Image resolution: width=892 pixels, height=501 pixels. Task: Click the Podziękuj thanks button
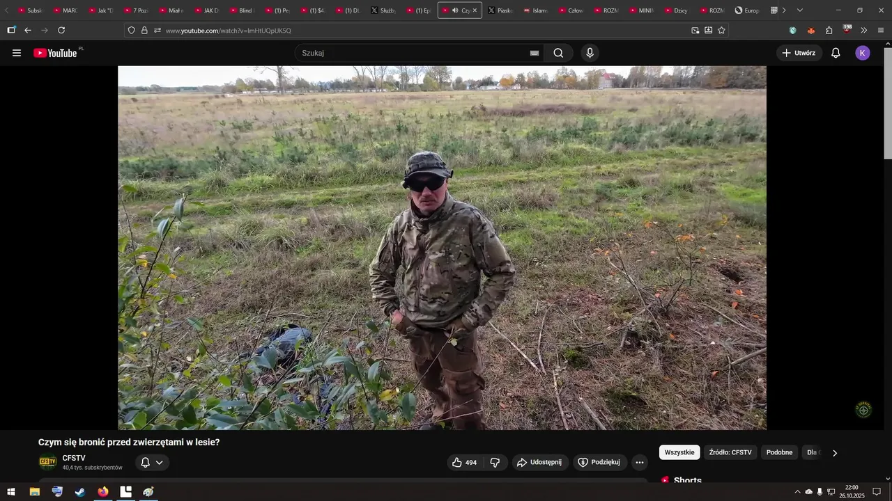click(599, 463)
